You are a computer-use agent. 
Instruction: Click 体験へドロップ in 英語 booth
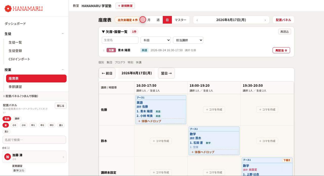pyautogui.click(x=161, y=121)
